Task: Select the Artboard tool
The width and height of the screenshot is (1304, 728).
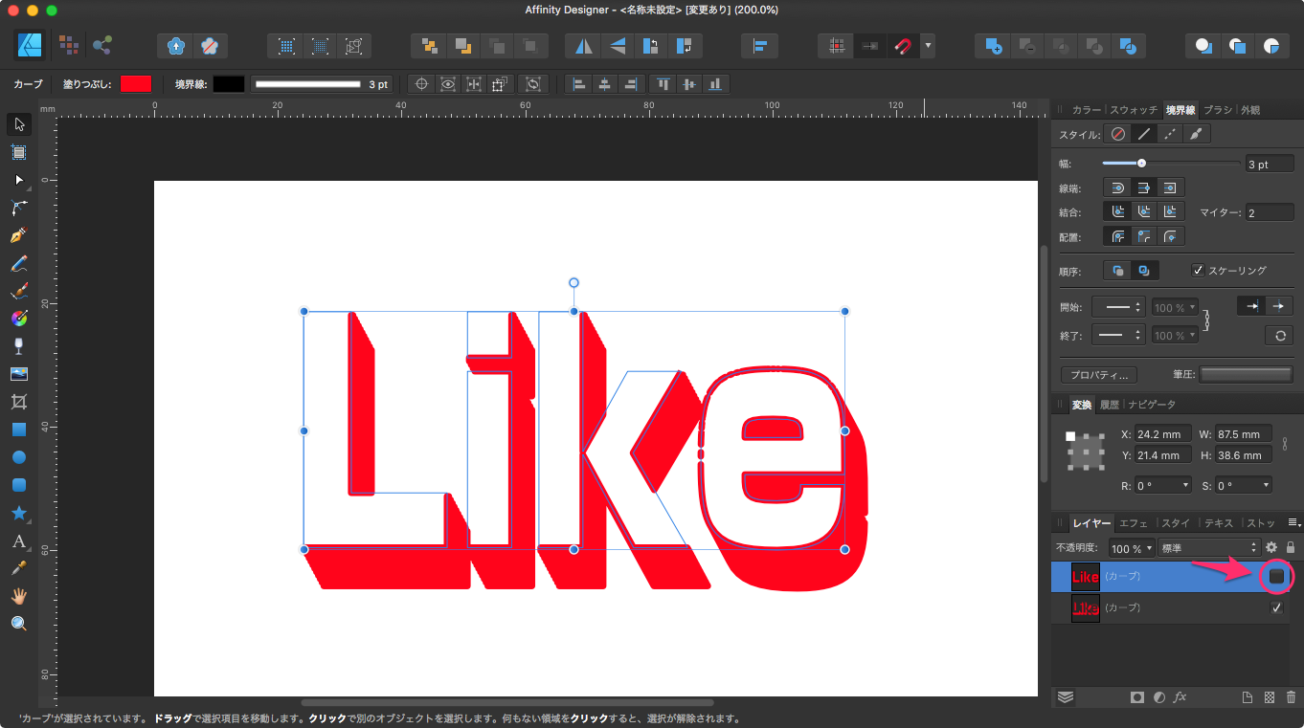Action: coord(18,152)
